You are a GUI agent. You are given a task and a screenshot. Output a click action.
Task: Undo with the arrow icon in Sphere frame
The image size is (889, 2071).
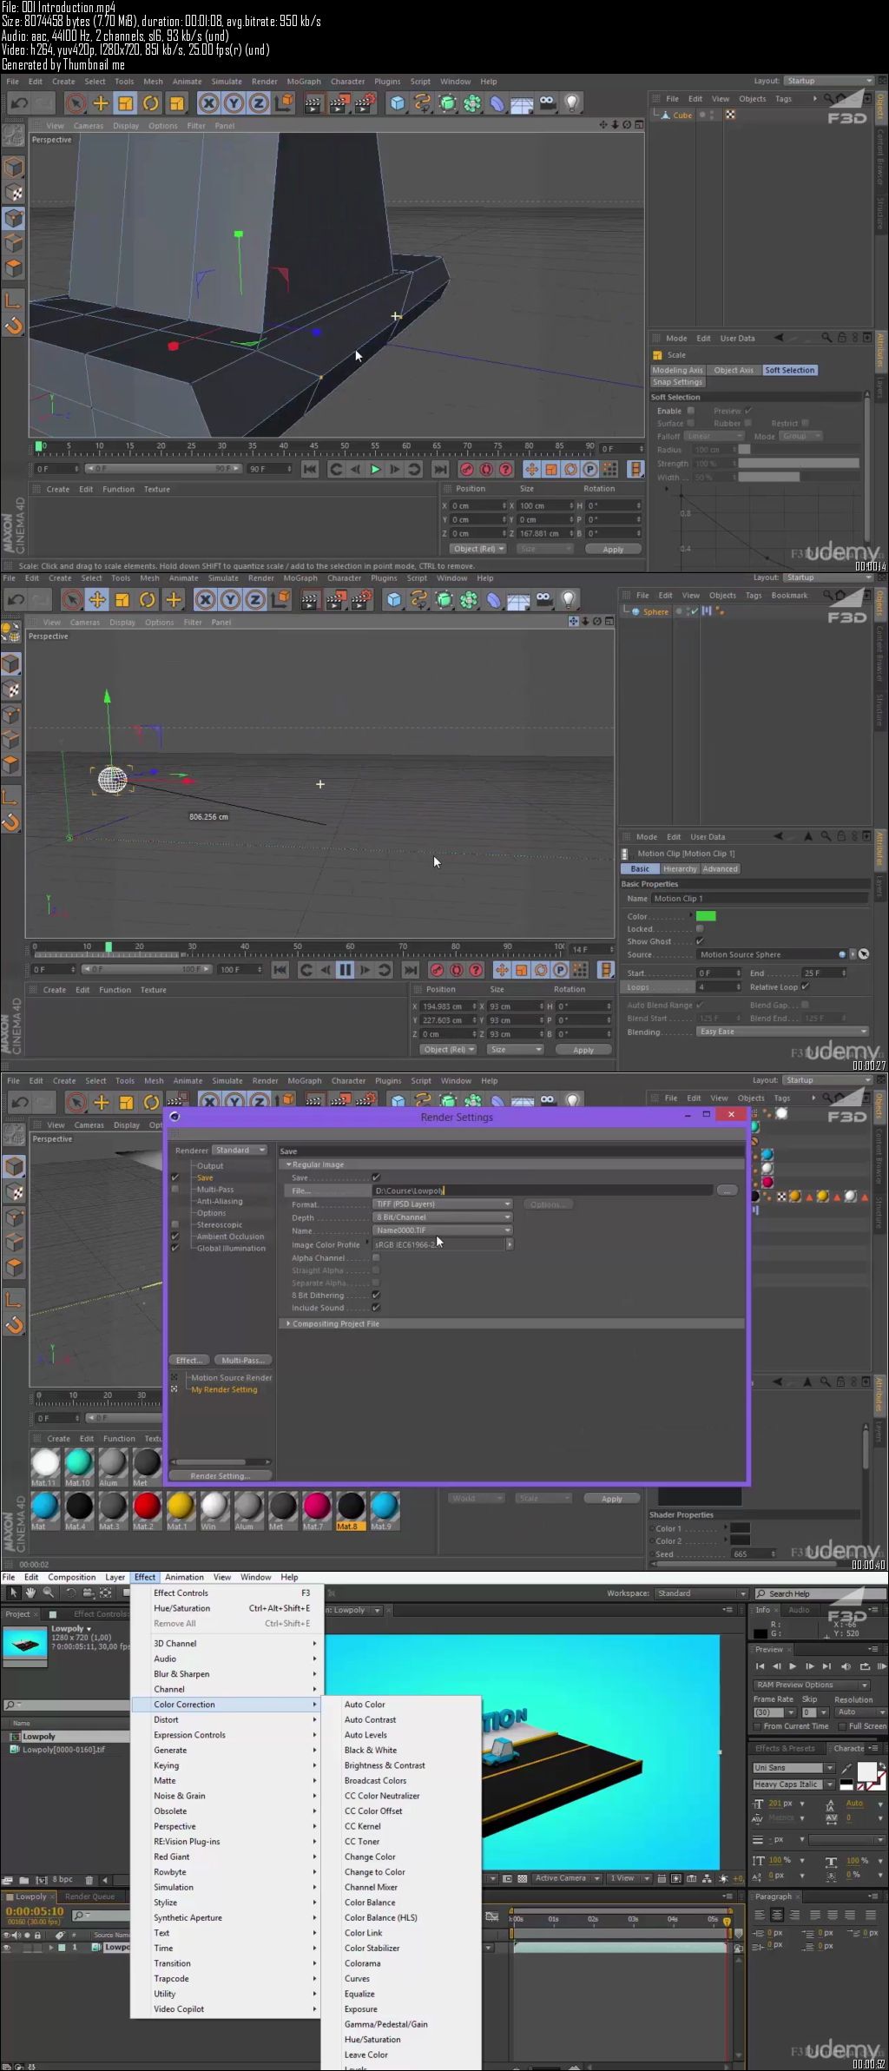click(x=15, y=599)
